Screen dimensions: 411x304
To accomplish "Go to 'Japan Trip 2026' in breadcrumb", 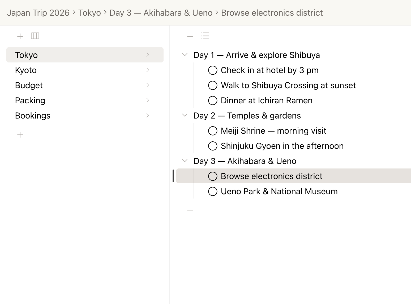I will (38, 13).
